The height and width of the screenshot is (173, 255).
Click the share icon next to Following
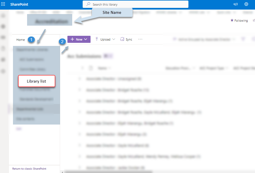254,20
